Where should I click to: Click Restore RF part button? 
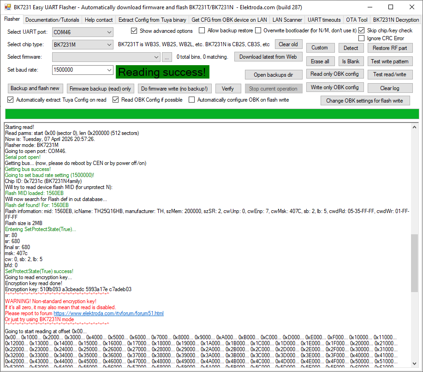[390, 48]
